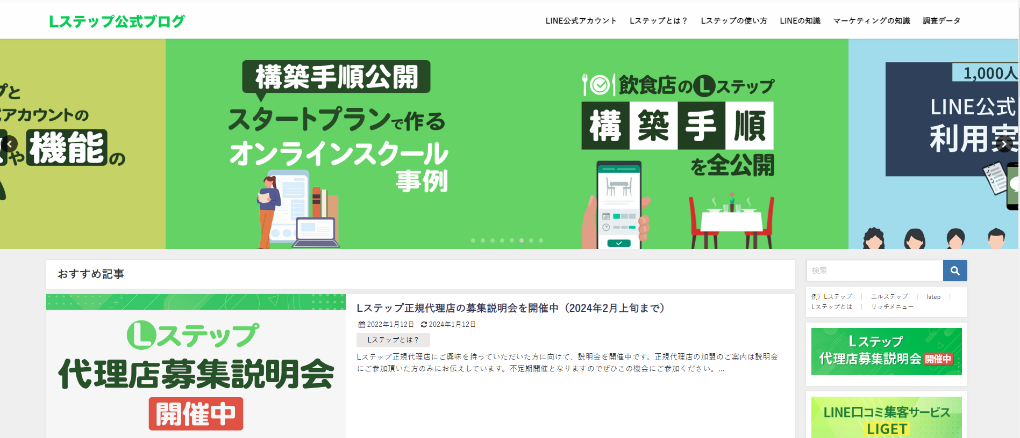Click the Lステップ example keyword
This screenshot has width=1020, height=438.
838,296
